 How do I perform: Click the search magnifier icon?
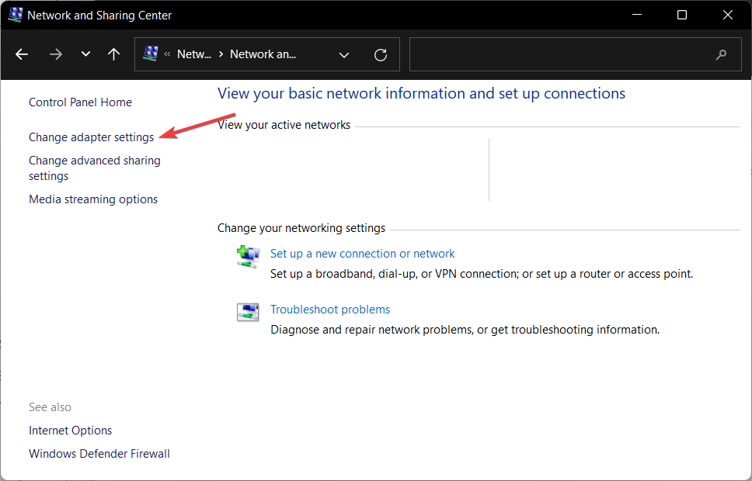(722, 55)
